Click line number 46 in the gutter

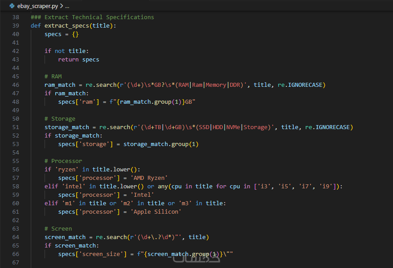[x=16, y=85]
